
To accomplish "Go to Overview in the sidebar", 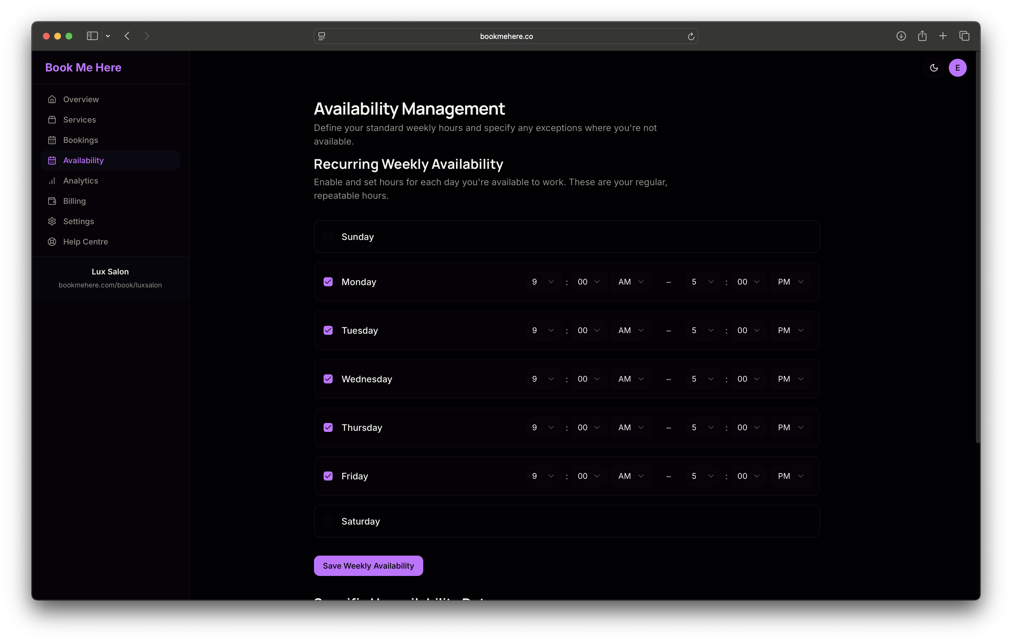I will click(110, 99).
